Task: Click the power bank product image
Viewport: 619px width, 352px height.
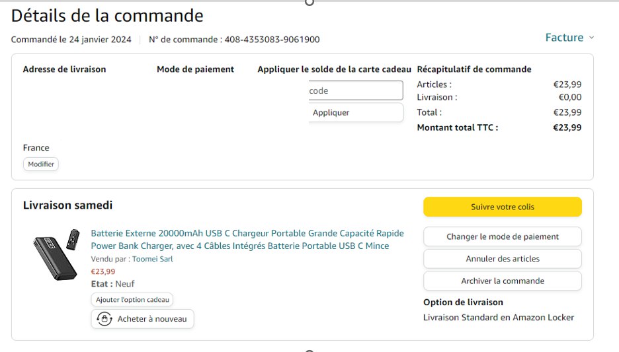Action: coord(56,249)
